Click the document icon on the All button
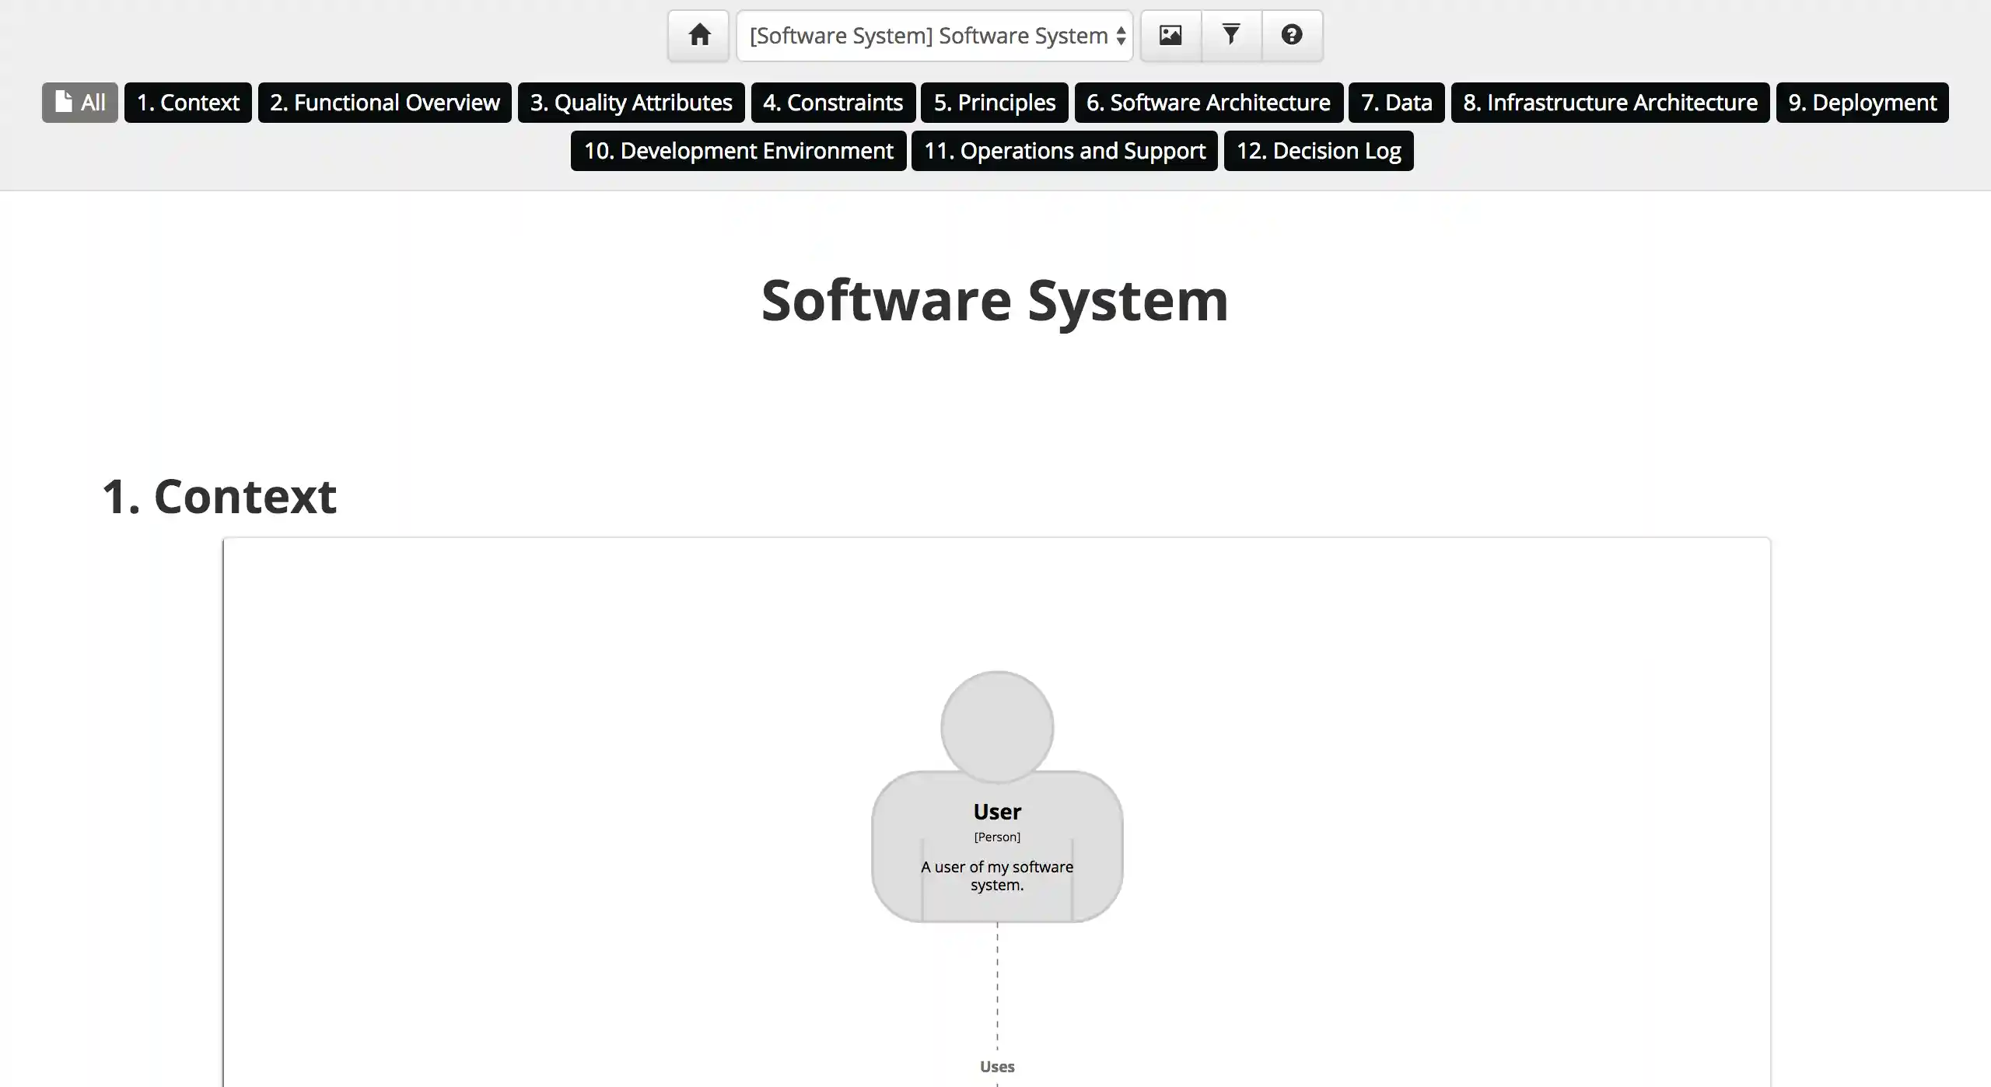Viewport: 1991px width, 1087px height. click(x=63, y=102)
